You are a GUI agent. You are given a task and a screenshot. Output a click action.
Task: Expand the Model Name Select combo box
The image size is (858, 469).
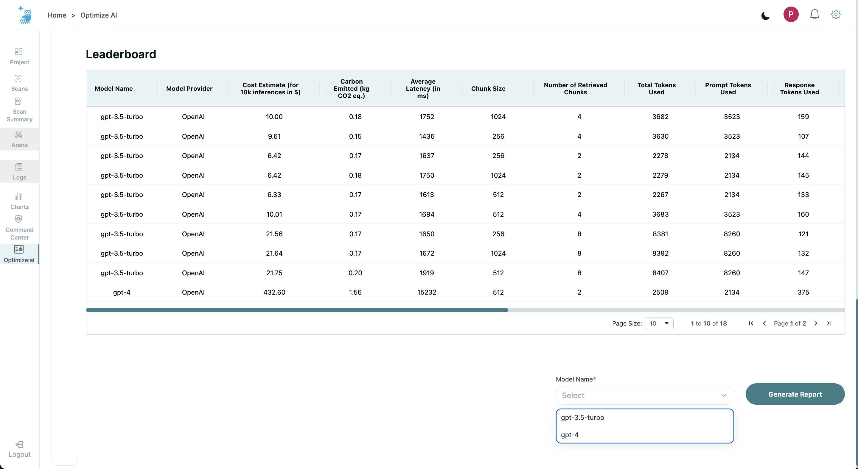[x=644, y=395]
